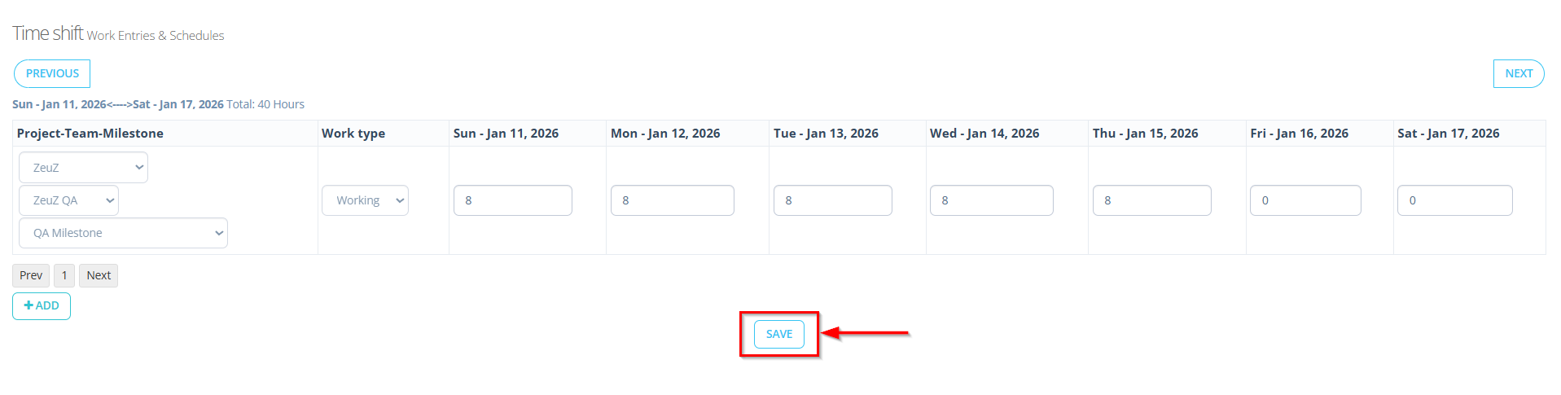Click the Wednesday Jan 14 hours input

tap(991, 200)
